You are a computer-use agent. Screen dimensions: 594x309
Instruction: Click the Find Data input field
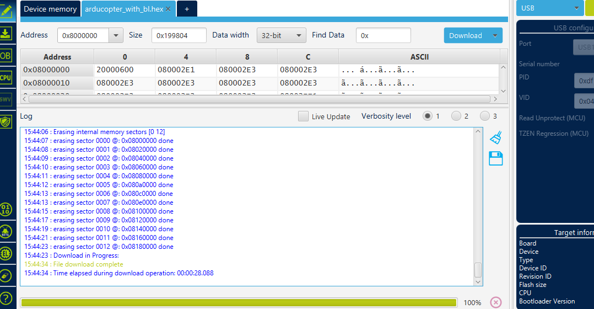tap(383, 35)
